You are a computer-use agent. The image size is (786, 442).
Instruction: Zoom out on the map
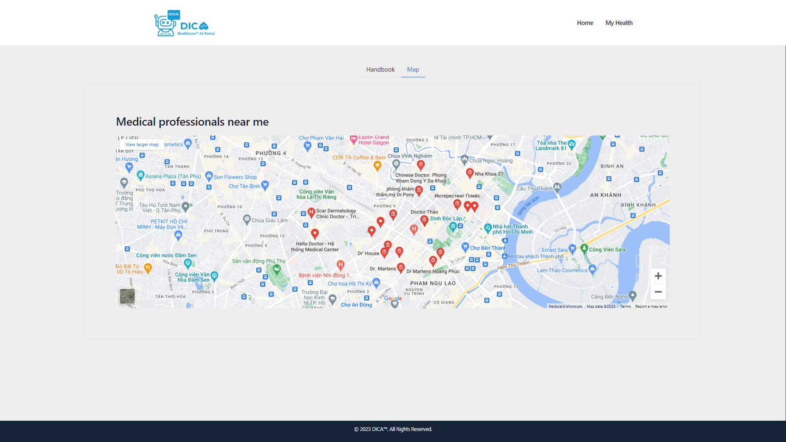tap(658, 292)
